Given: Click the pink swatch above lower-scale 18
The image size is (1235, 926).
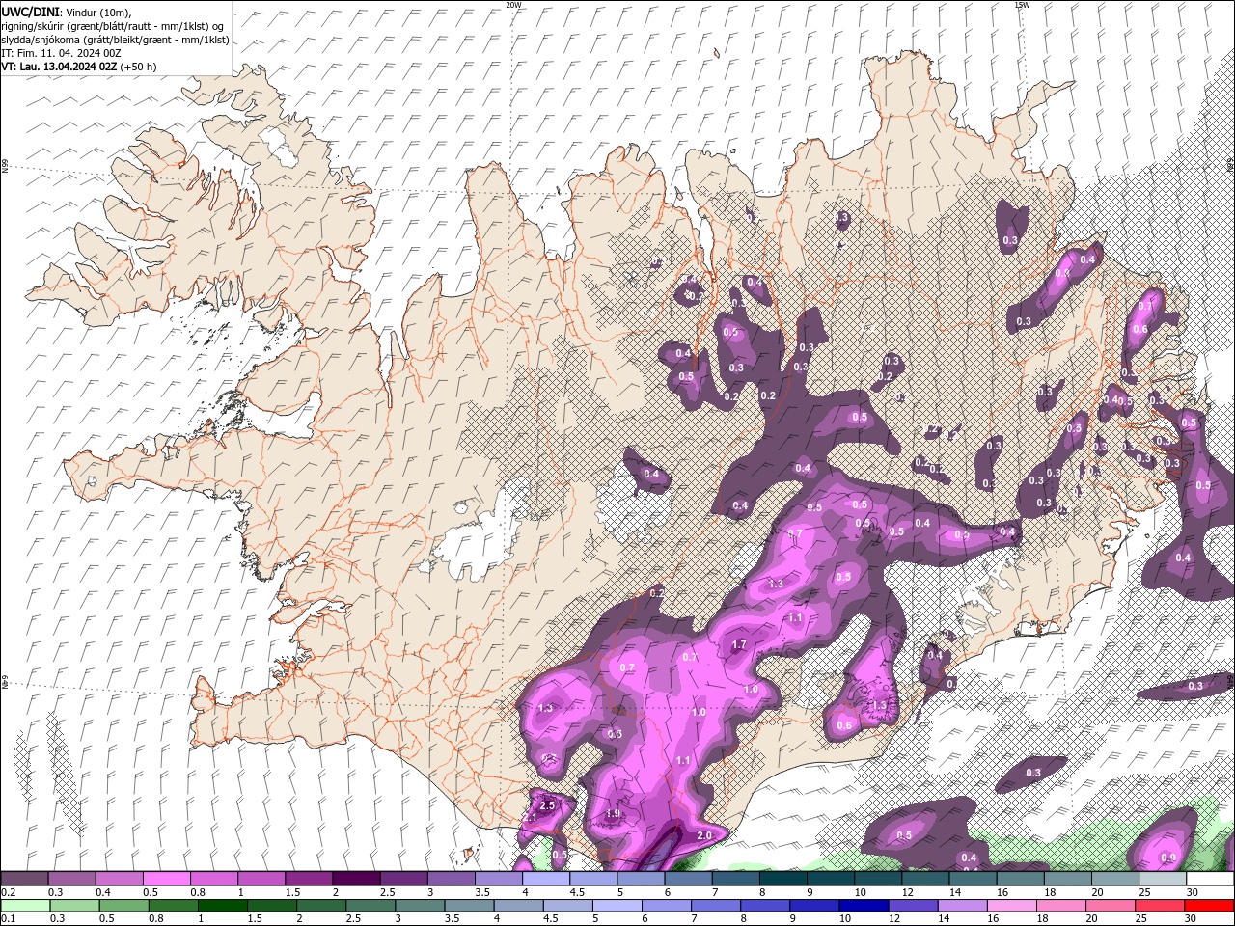Looking at the screenshot, I should coord(1061,906).
